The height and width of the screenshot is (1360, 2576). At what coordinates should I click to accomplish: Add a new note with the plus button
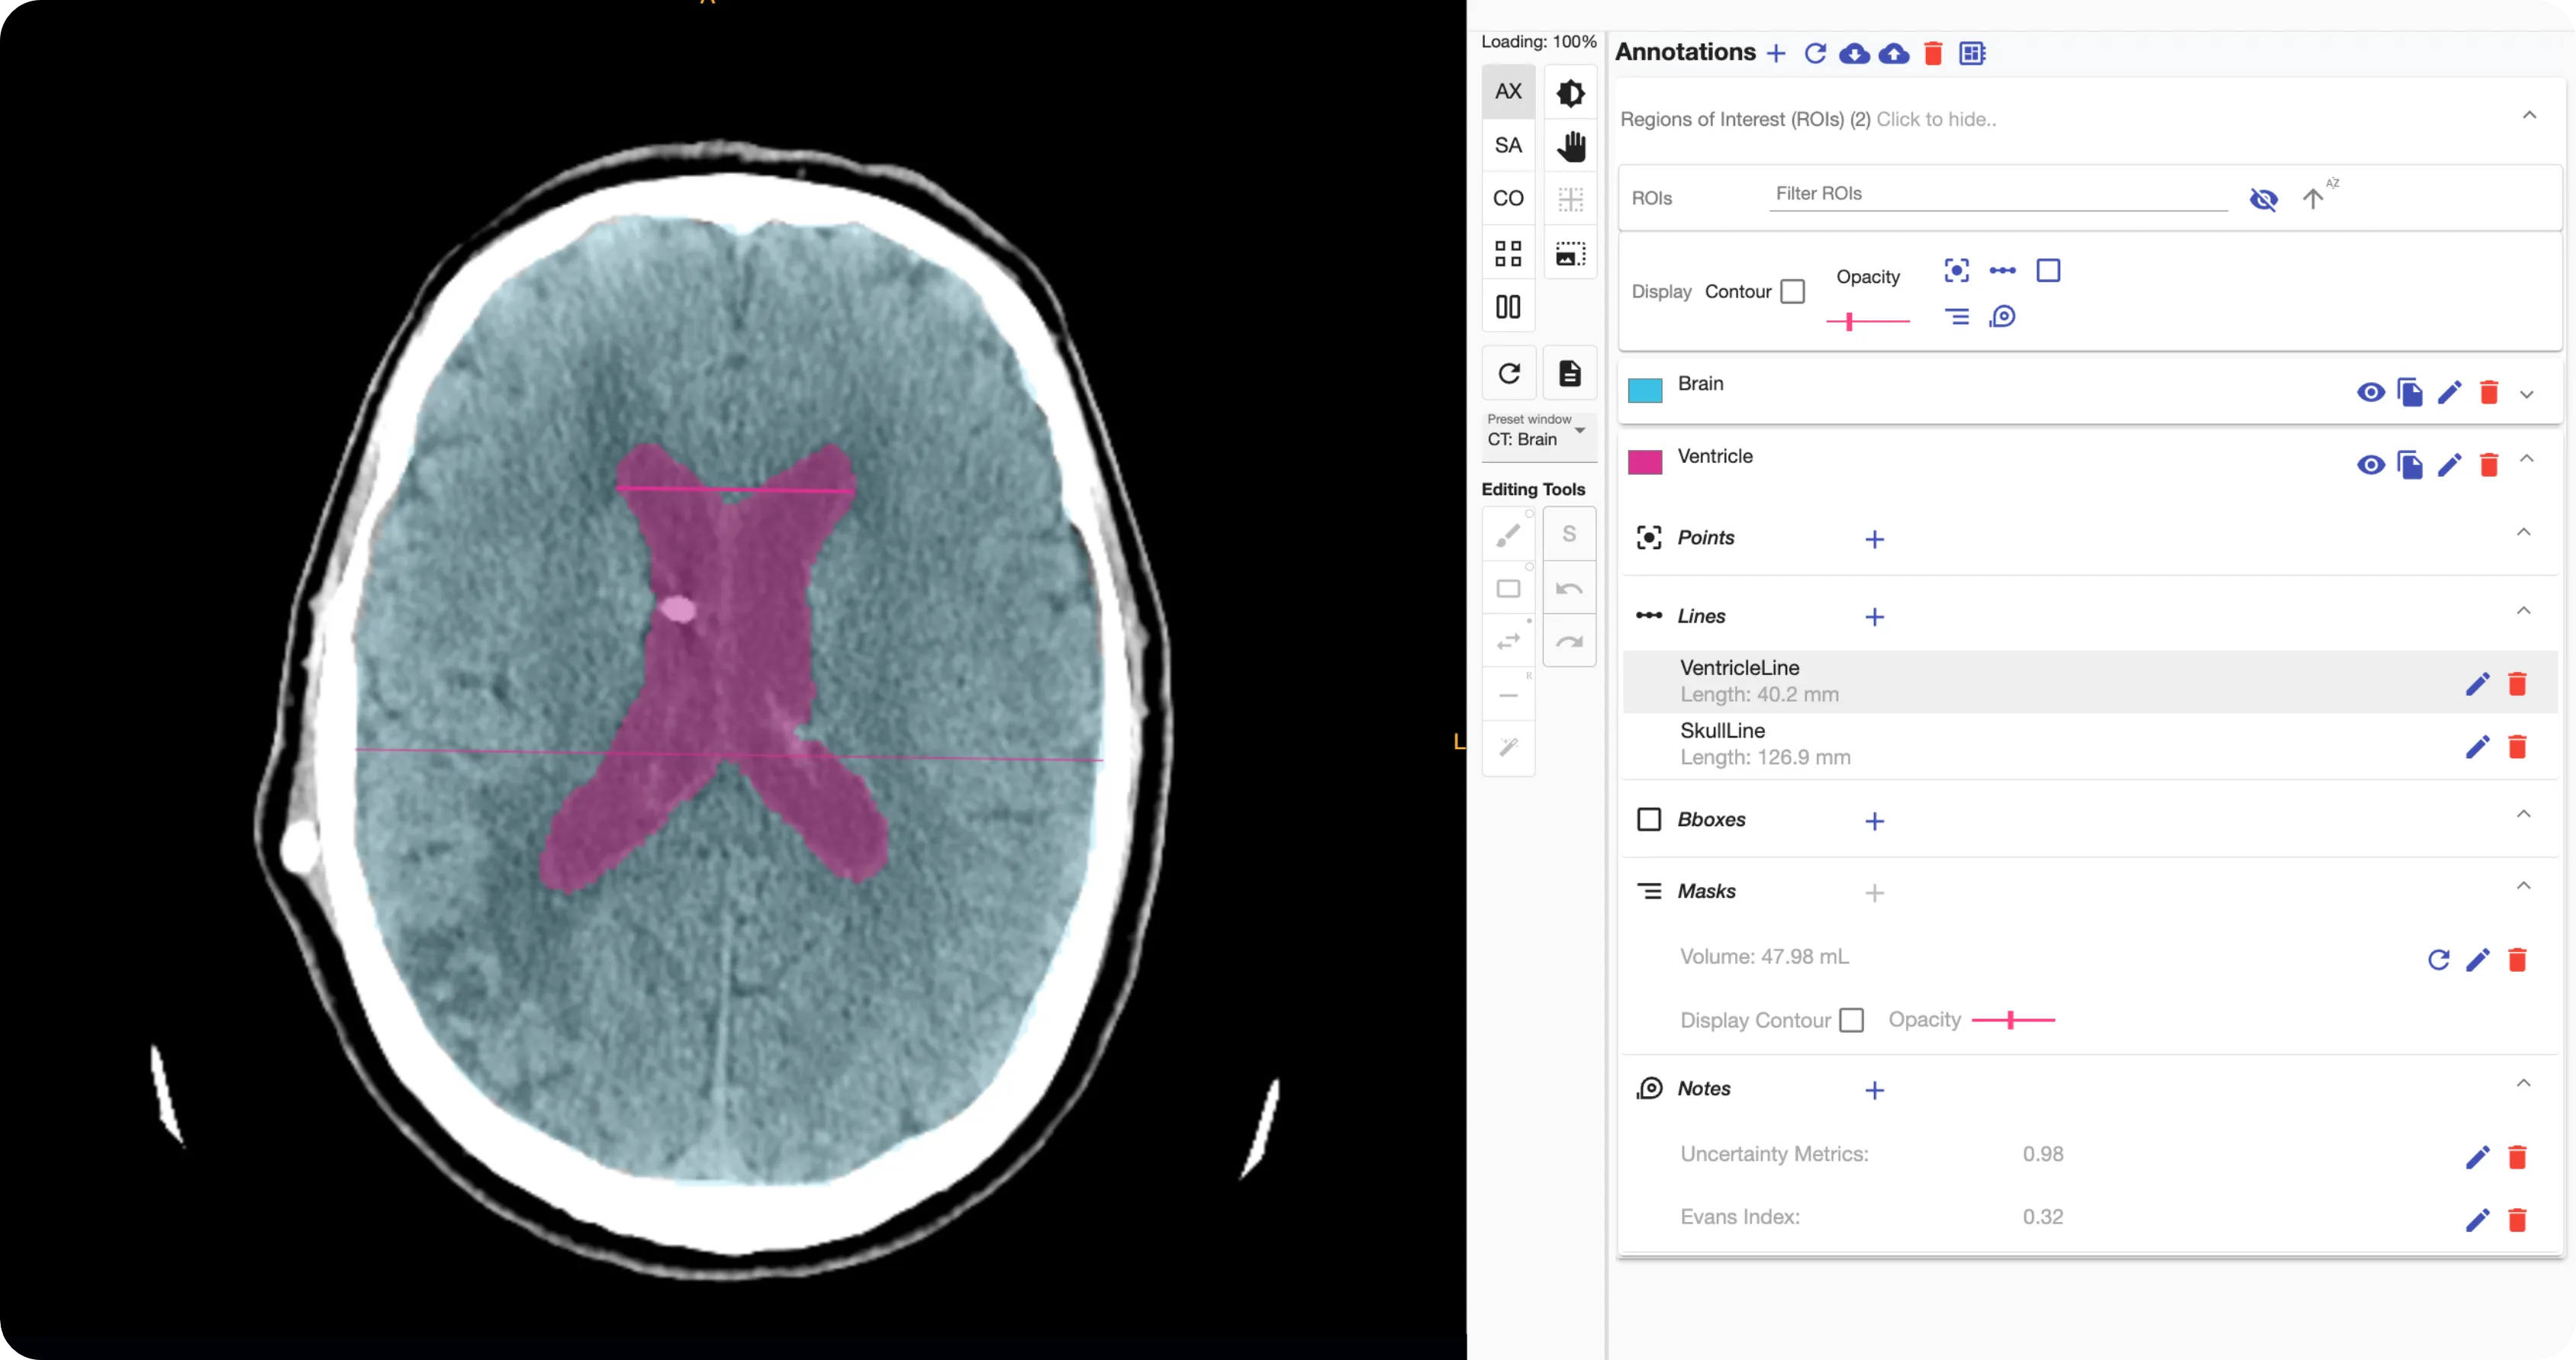tap(1874, 1090)
